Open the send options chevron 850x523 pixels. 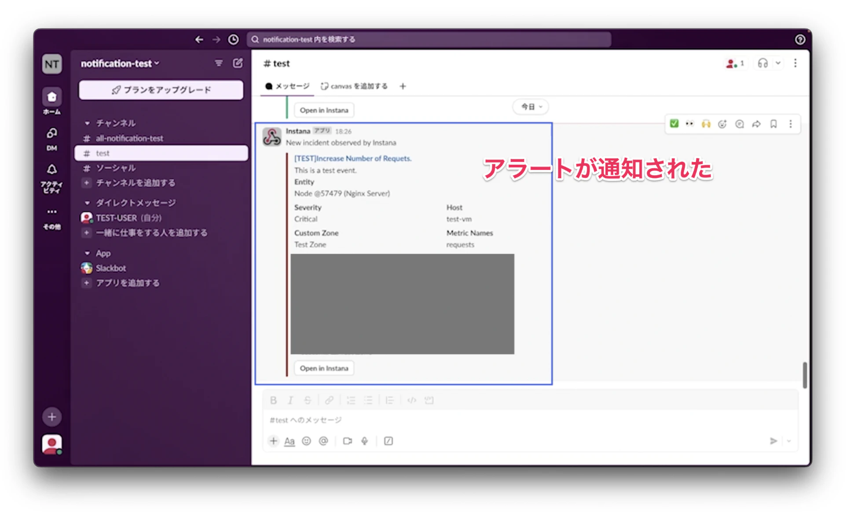789,441
